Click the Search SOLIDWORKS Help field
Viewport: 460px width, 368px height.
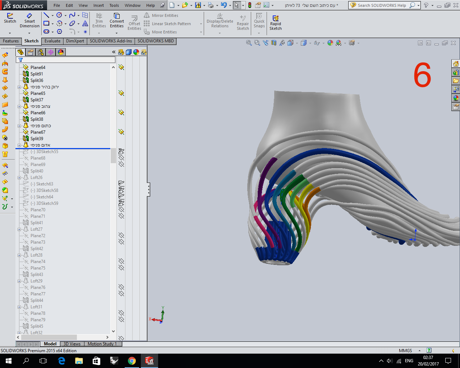[382, 5]
